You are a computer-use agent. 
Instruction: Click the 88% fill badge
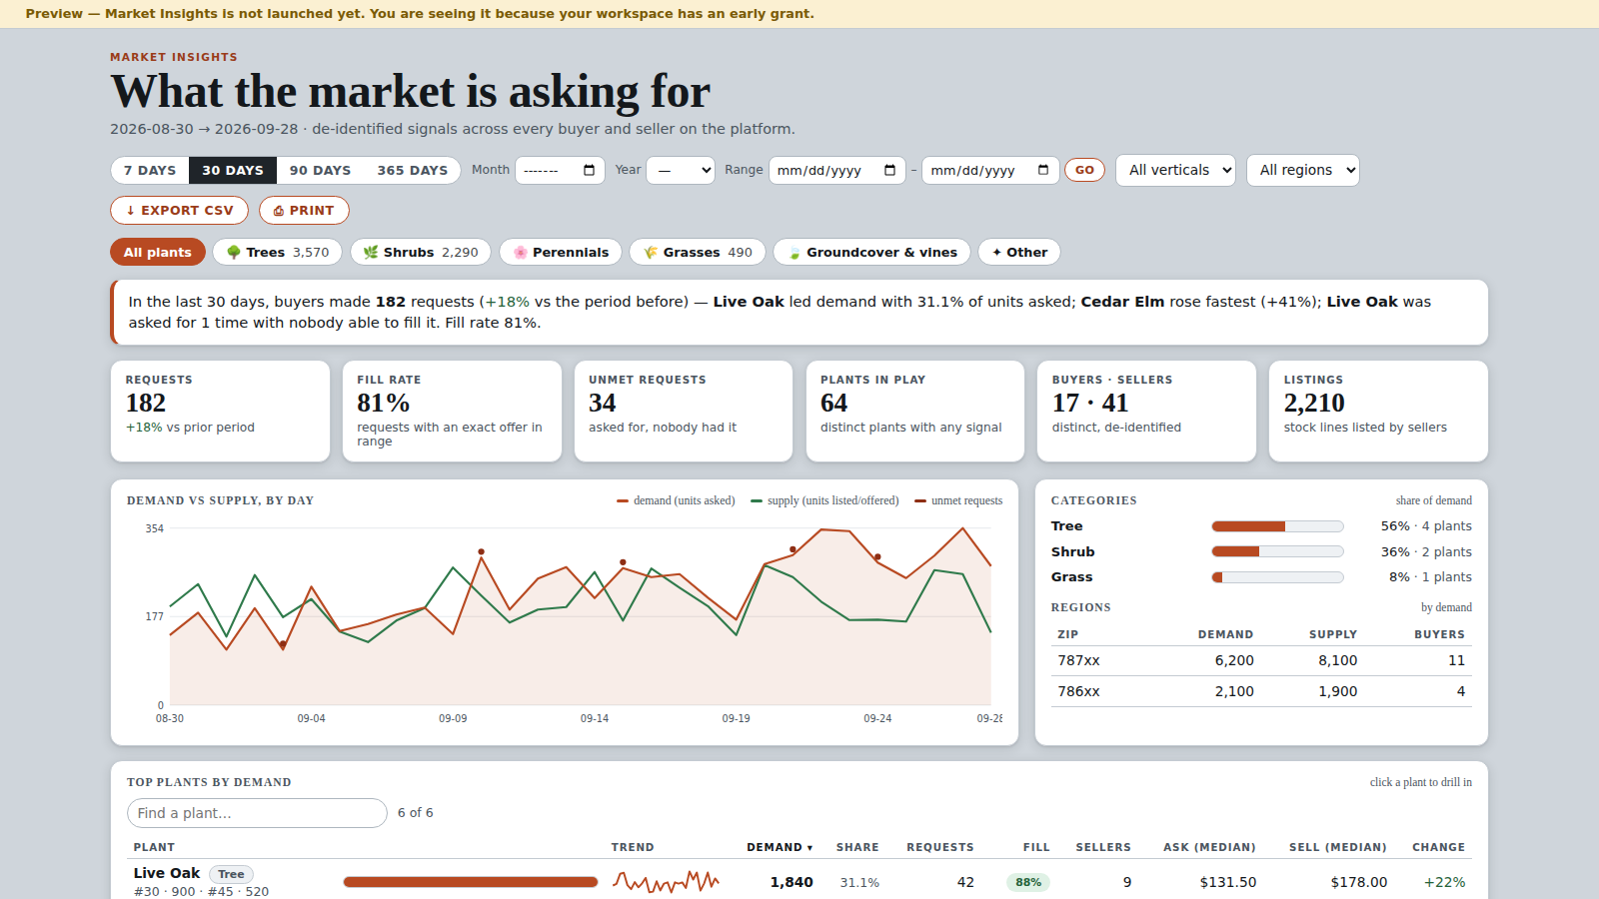pyautogui.click(x=1028, y=882)
